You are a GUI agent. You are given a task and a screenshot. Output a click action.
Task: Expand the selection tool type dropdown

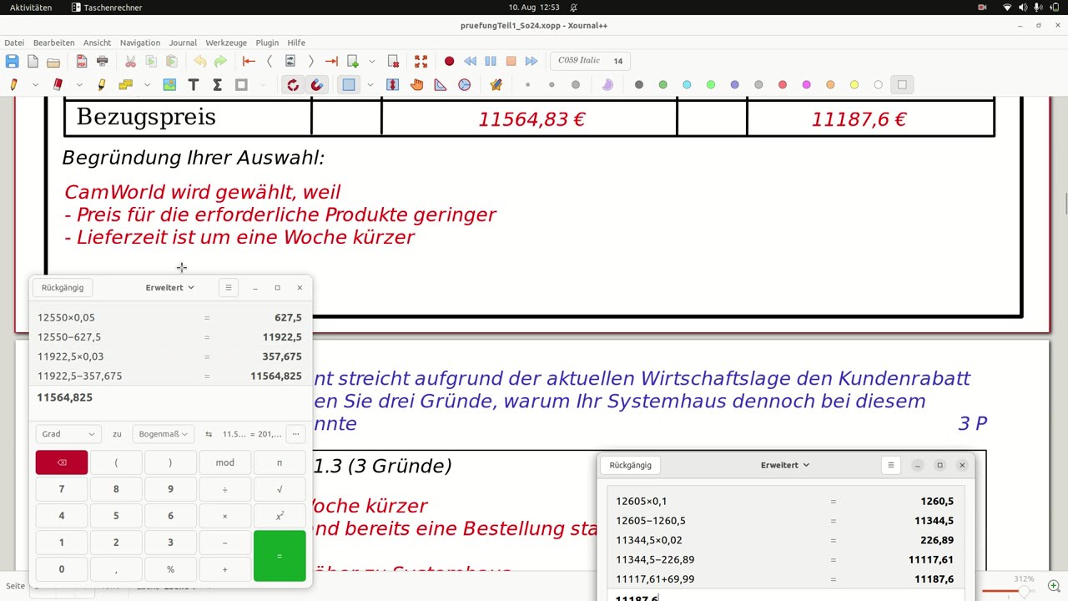(370, 84)
